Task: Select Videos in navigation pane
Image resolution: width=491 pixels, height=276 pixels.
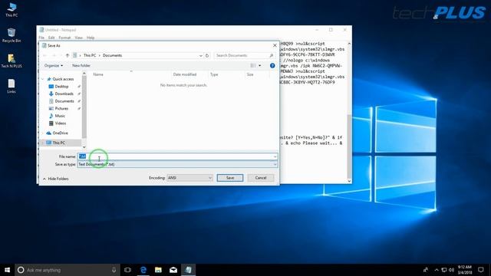Action: [x=61, y=123]
